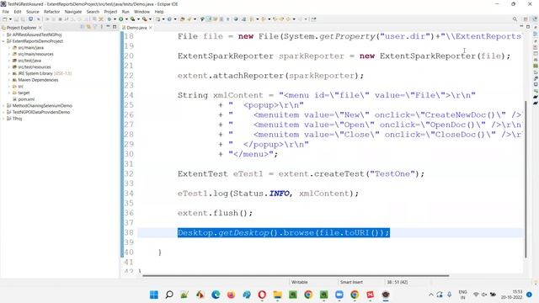This screenshot has width=539, height=303.
Task: Expand the src/test/java folder
Action: [x=9, y=61]
